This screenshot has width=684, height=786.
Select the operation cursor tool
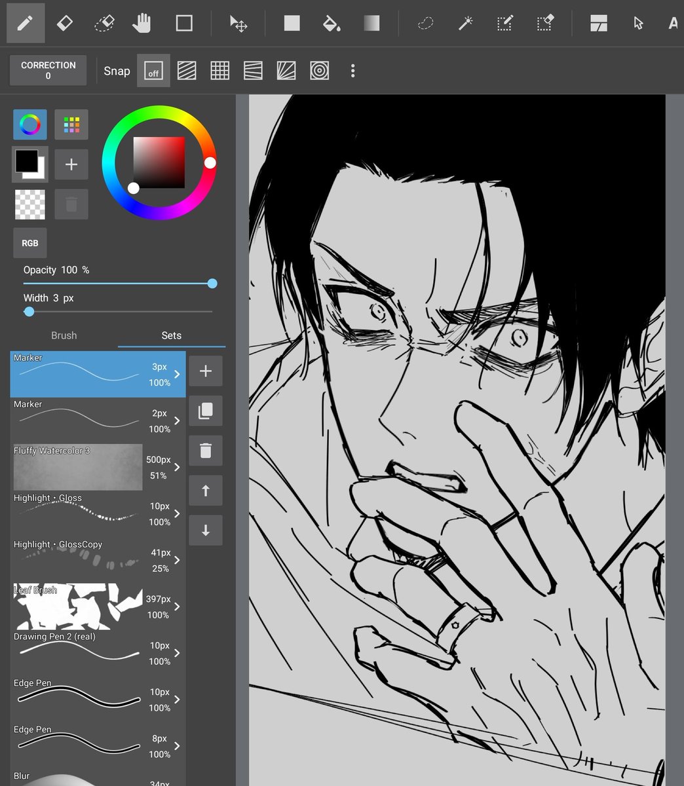point(639,23)
